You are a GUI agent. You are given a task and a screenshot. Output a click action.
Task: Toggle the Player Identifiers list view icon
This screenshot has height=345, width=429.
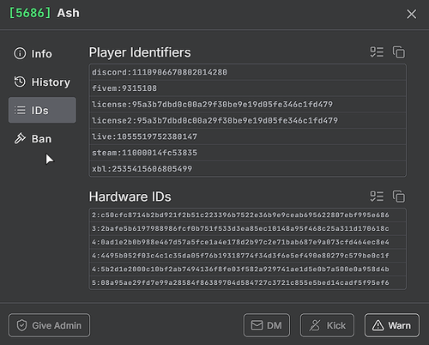(377, 52)
